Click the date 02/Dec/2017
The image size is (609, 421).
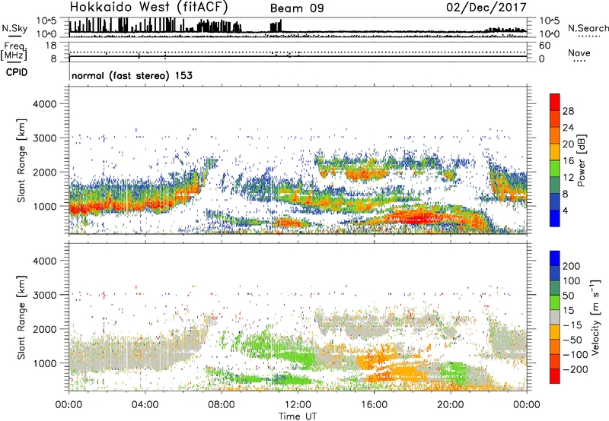point(486,7)
